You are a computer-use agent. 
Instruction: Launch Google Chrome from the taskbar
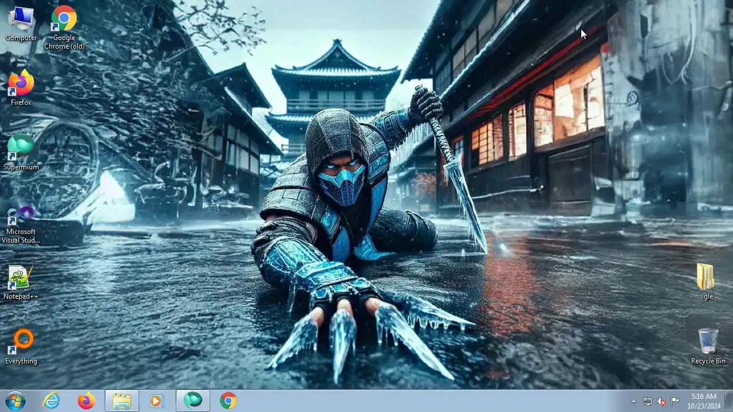pyautogui.click(x=228, y=401)
